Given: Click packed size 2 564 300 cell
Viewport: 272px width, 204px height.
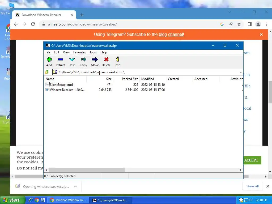Looking at the screenshot, I should coord(132,90).
